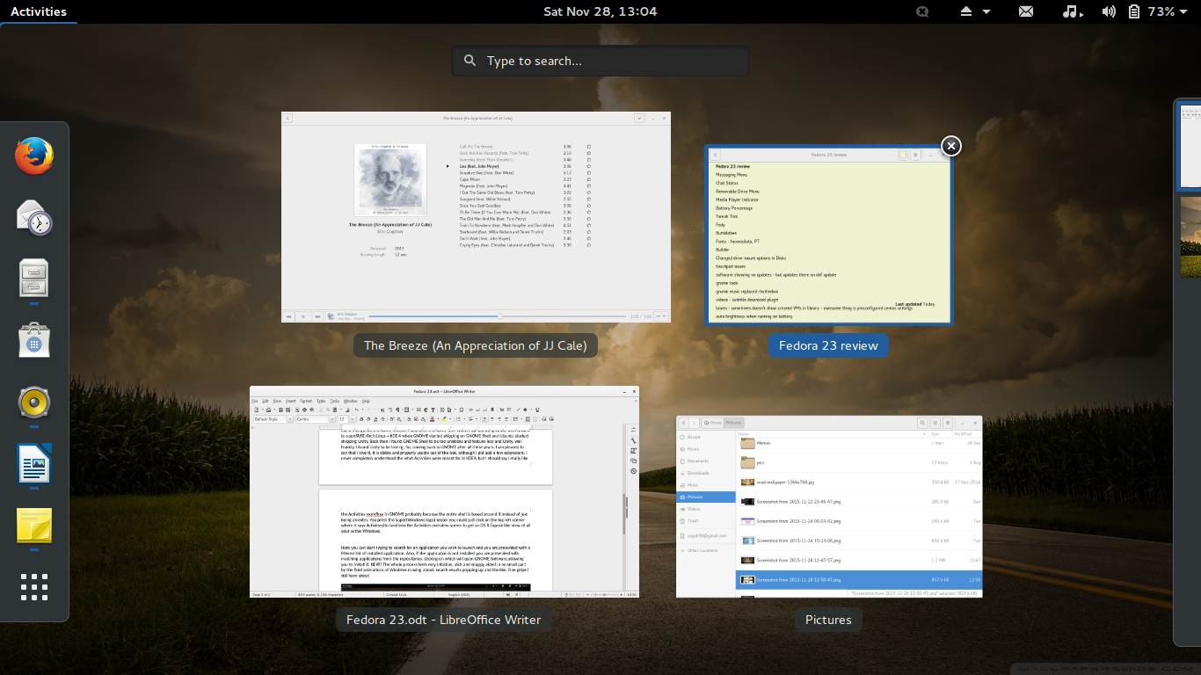
Task: Click 'Tweak Tool' line in the note
Action: click(727, 216)
